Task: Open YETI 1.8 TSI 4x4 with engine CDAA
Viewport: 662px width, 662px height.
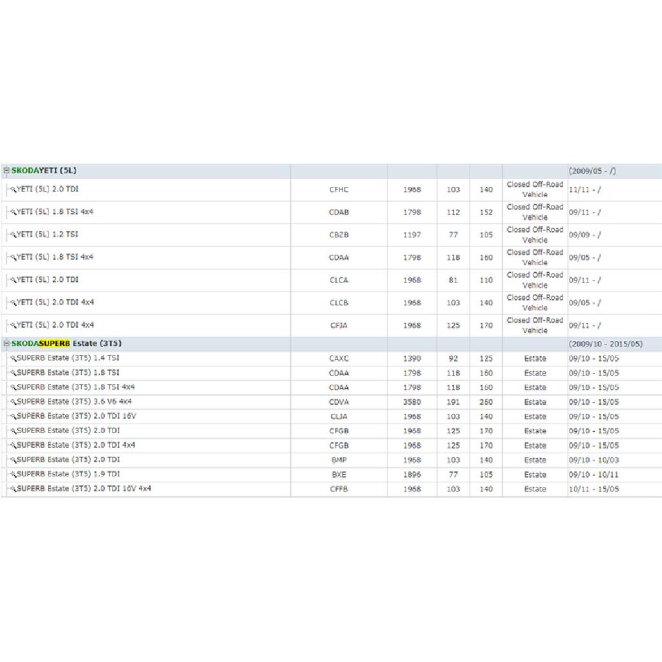Action: [x=55, y=257]
